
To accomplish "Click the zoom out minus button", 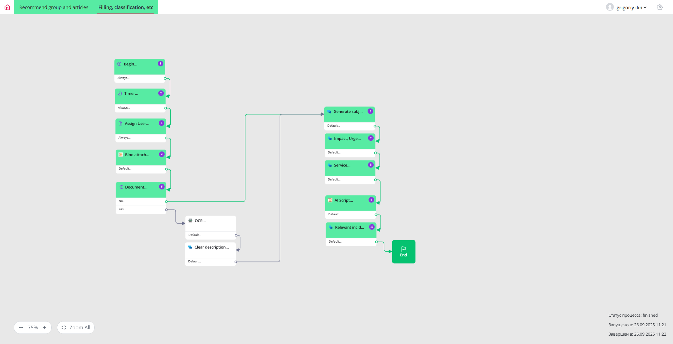I will (x=21, y=328).
